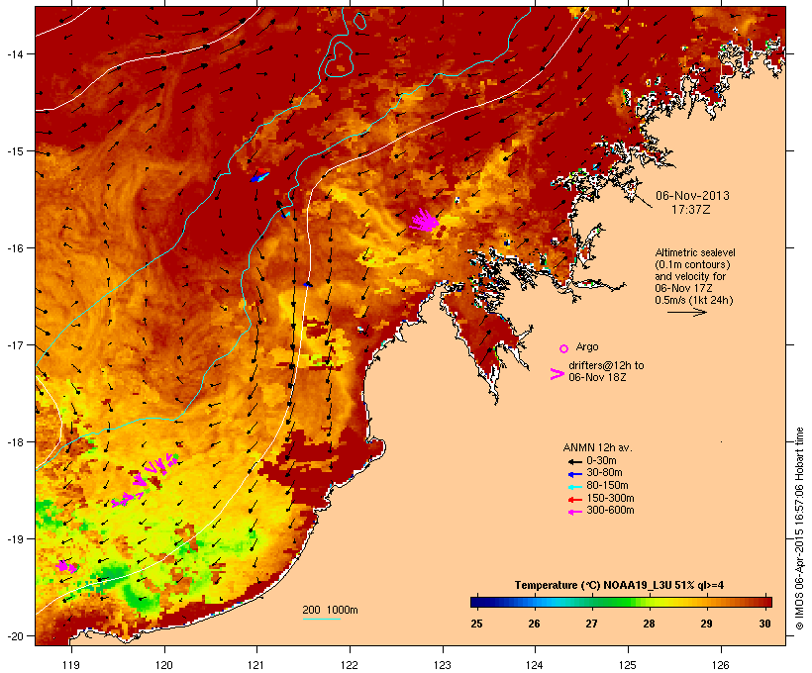The height and width of the screenshot is (673, 812).
Task: Click the date label 06-Nov-2013
Action: (x=692, y=196)
